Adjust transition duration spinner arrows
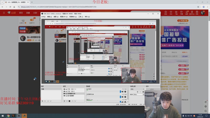The width and height of the screenshot is (210, 118). (143, 94)
